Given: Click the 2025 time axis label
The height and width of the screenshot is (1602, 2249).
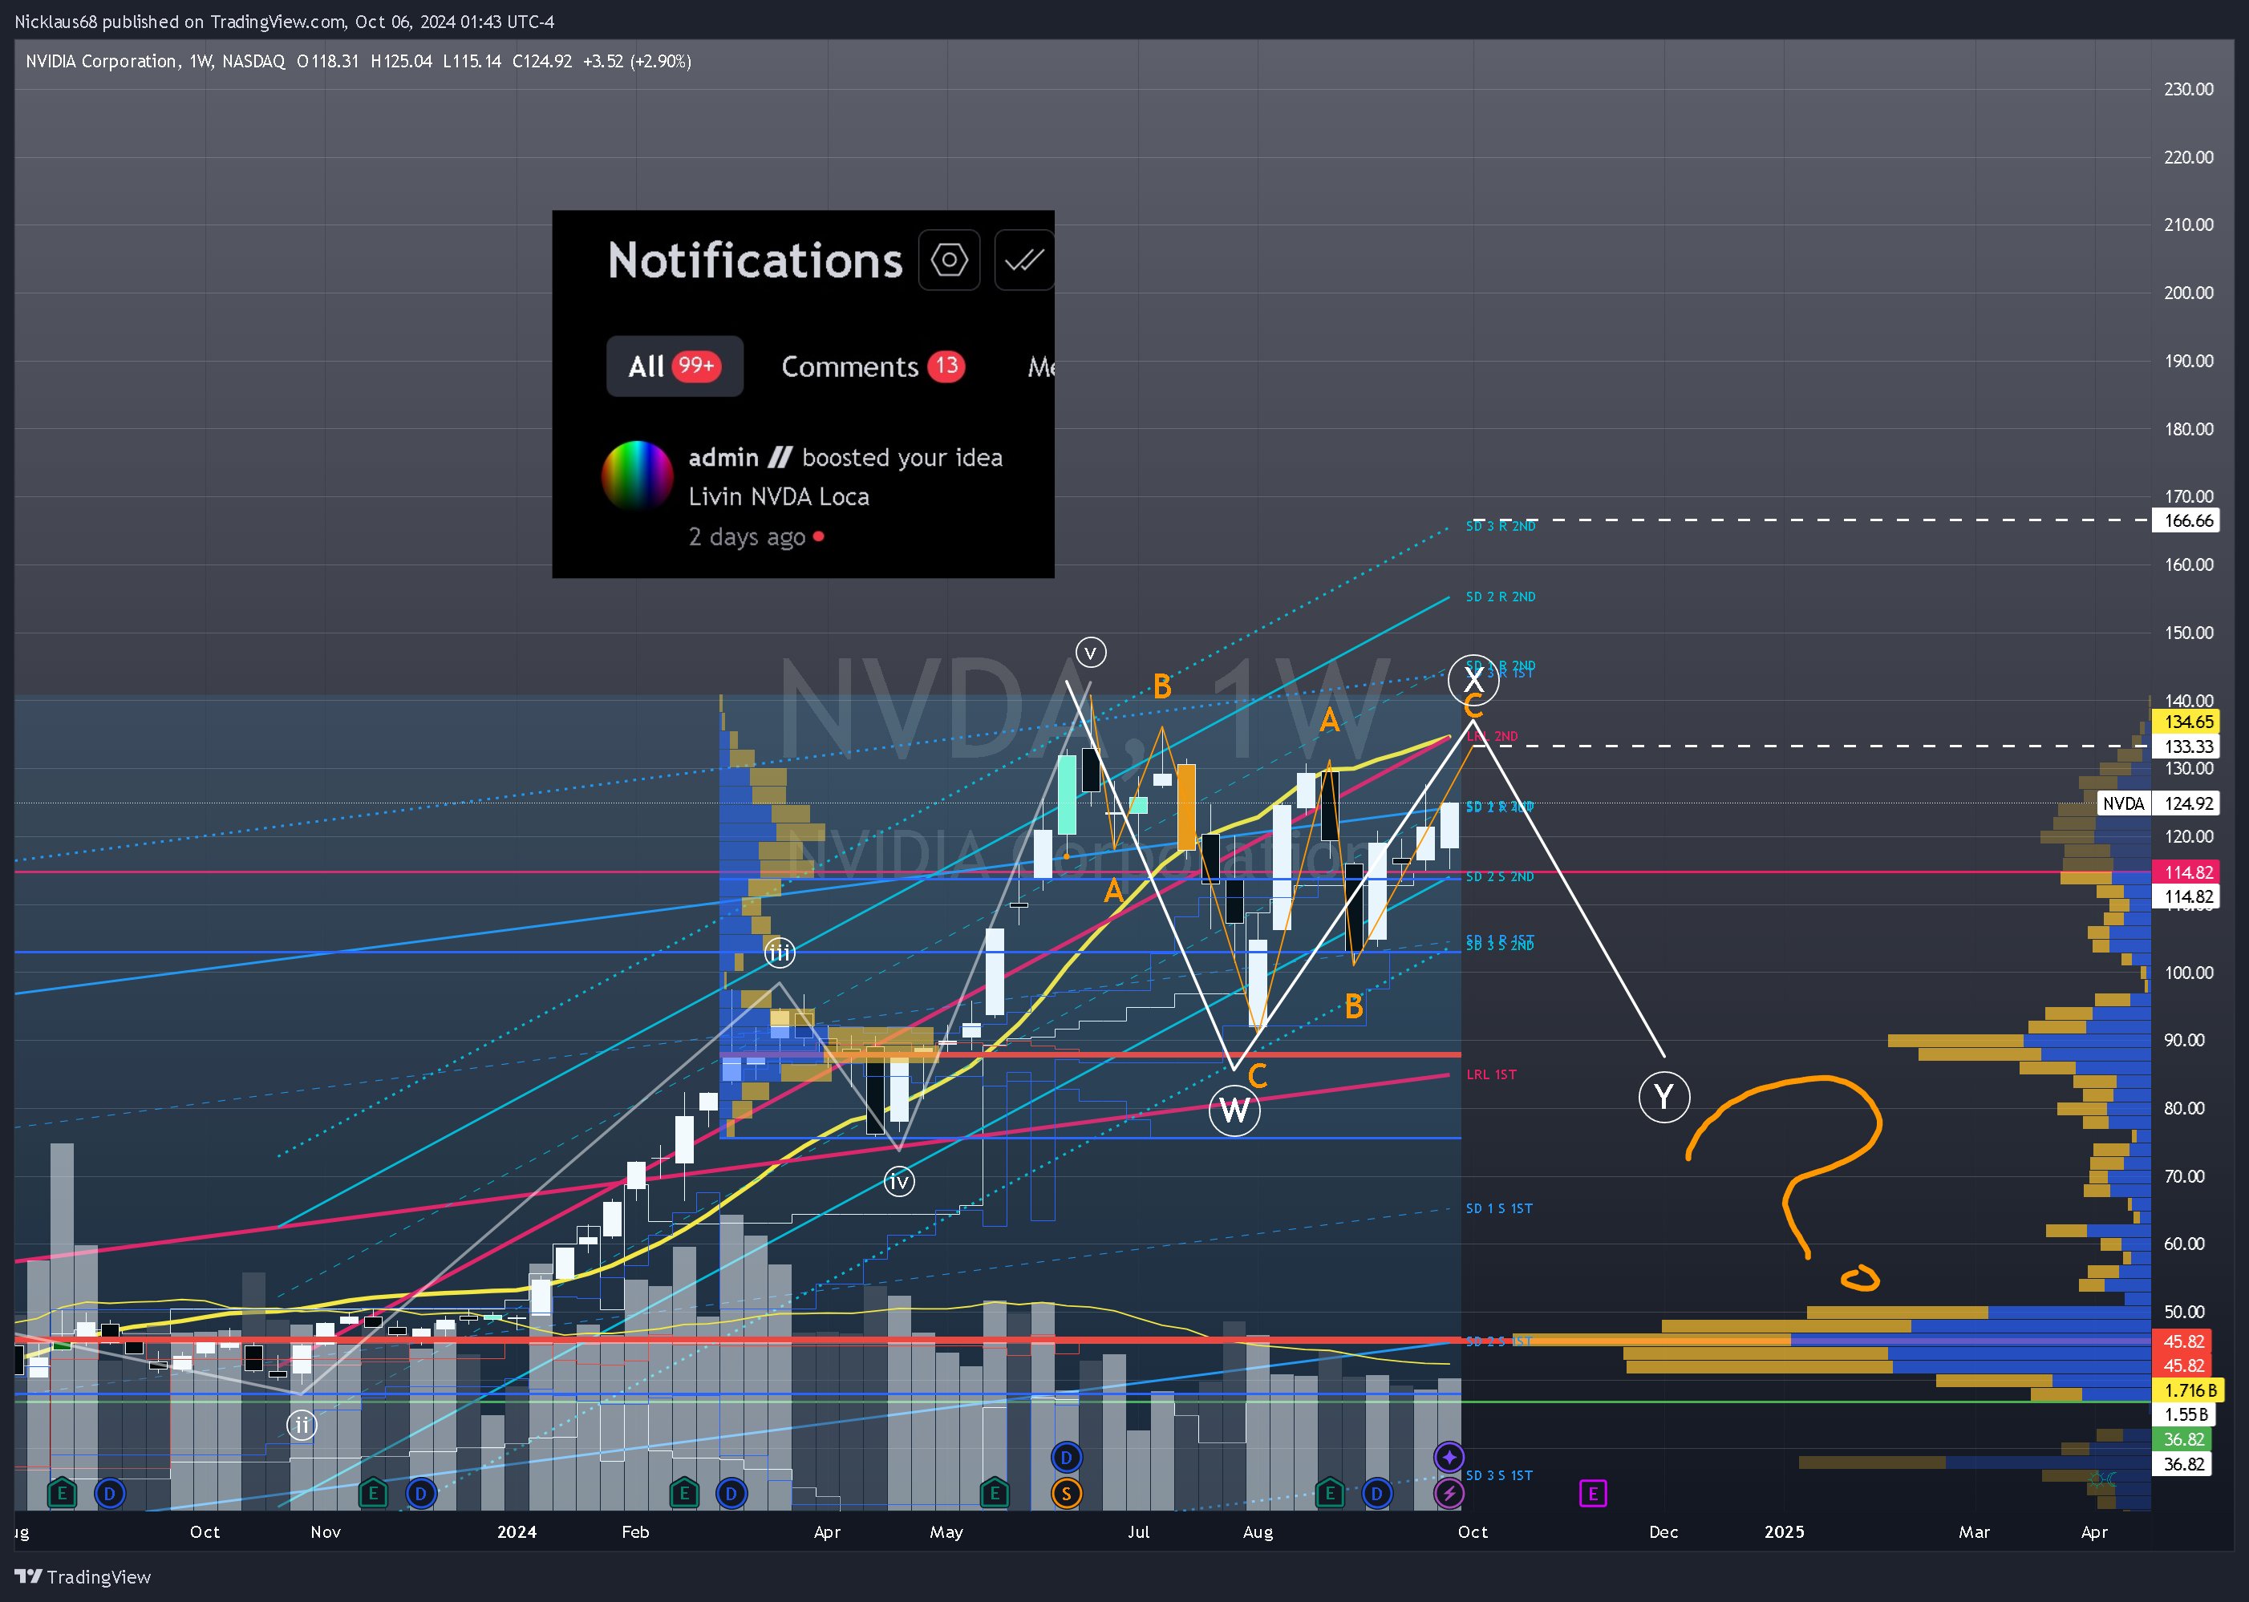Looking at the screenshot, I should tap(1784, 1532).
